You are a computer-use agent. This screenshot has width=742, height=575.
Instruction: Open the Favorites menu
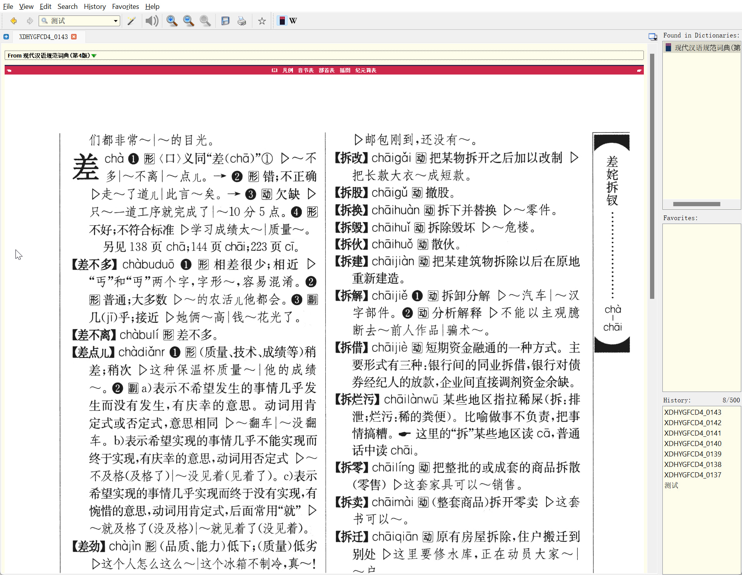(x=125, y=7)
